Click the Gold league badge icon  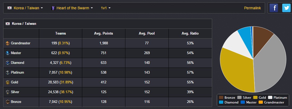(x=8, y=82)
